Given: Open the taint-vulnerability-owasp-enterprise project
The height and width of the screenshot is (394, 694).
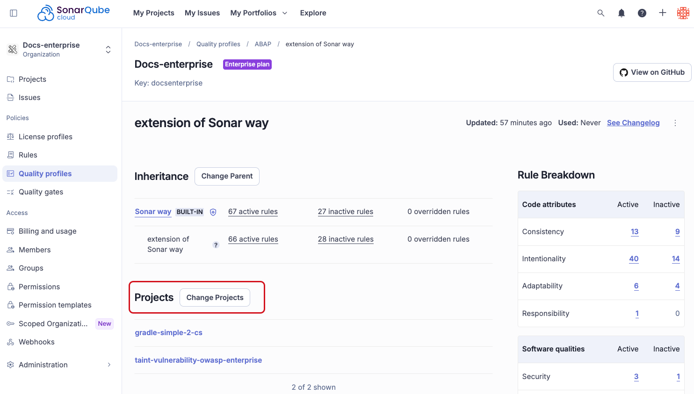Looking at the screenshot, I should pos(198,360).
